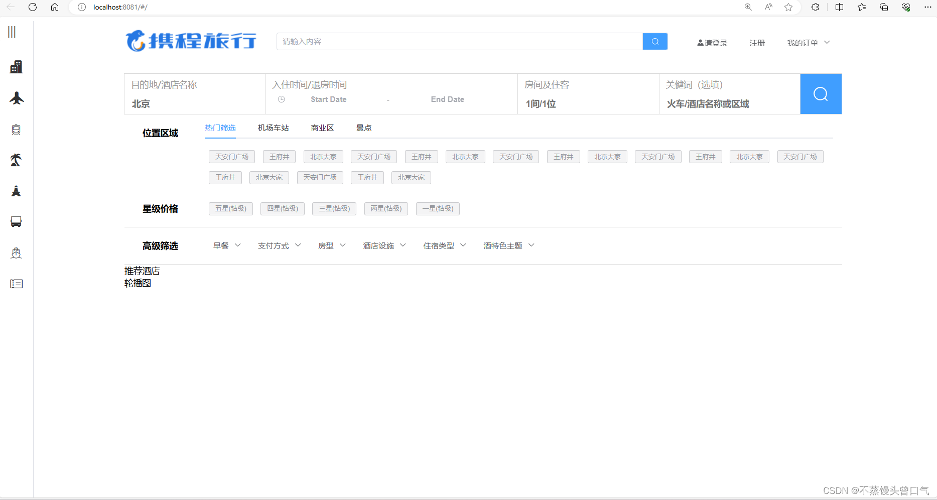The width and height of the screenshot is (937, 500).
Task: Click the split screen icon
Action: pos(839,7)
